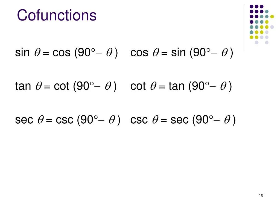
Task: Click the bottom-left yellow dot in decoration
Action: coord(252,37)
